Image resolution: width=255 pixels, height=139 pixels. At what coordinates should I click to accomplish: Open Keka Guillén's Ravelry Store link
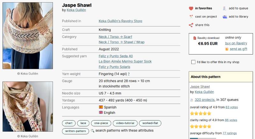[120, 21]
